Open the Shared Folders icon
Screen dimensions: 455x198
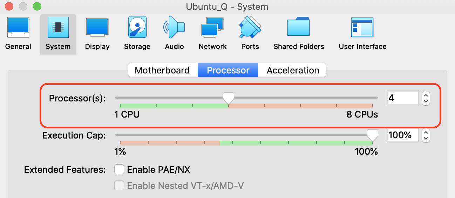(x=299, y=28)
